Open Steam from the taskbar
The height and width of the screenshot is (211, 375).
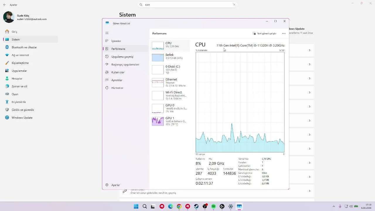[x=196, y=206]
